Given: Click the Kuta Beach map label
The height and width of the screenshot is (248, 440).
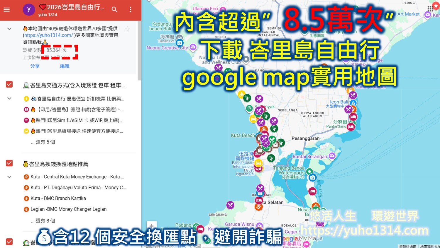Looking at the screenshot, I should tap(243, 135).
